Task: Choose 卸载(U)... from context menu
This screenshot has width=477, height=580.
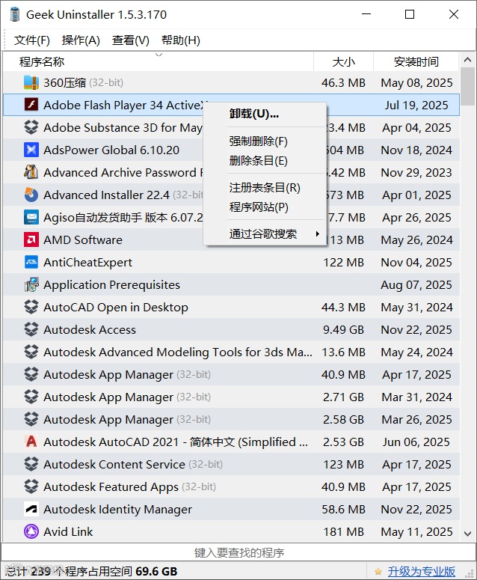Action: pos(265,114)
